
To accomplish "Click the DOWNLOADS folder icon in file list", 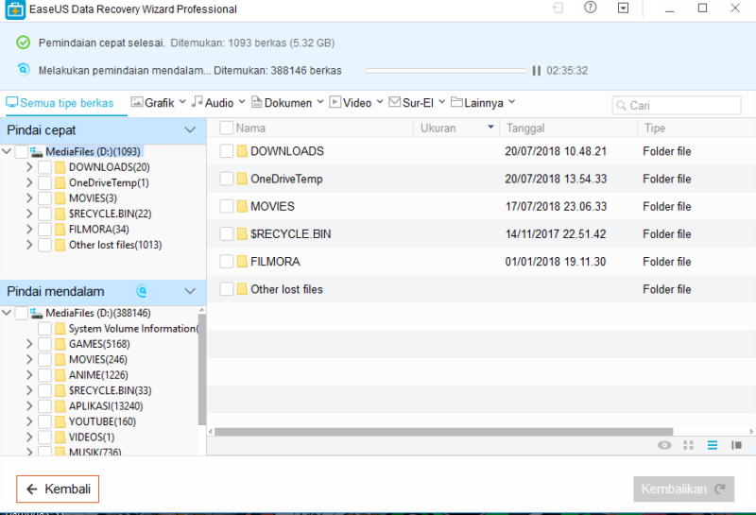I will [242, 151].
